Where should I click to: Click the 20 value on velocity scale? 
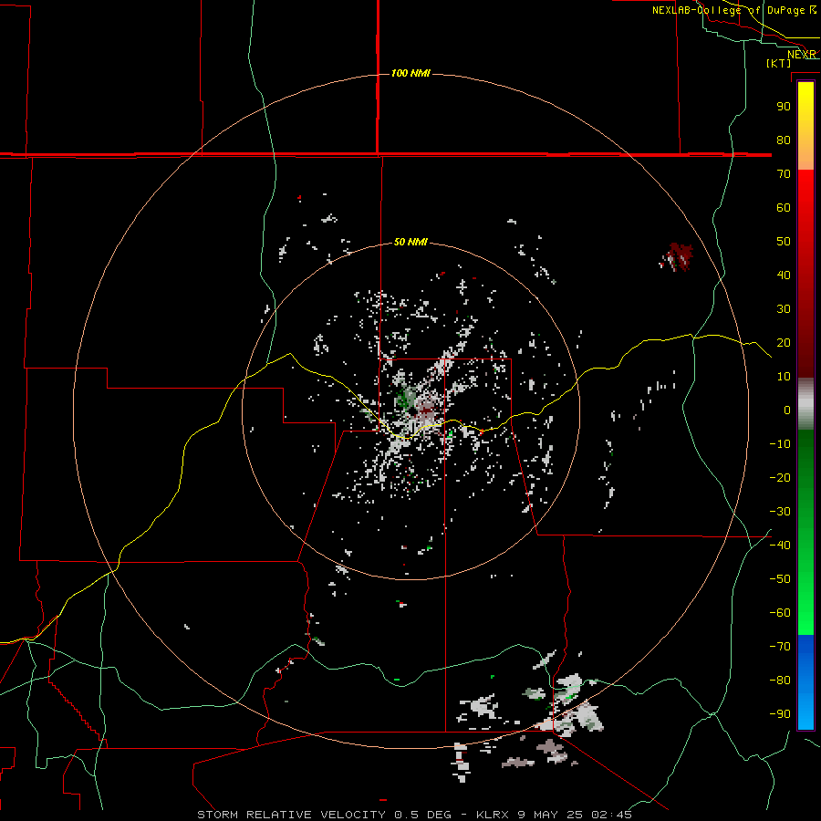[784, 342]
